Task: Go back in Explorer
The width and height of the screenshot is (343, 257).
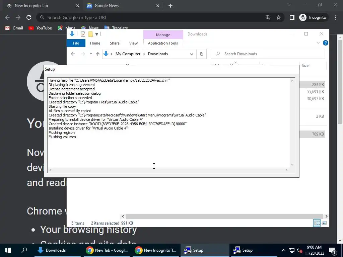Action: 73,54
